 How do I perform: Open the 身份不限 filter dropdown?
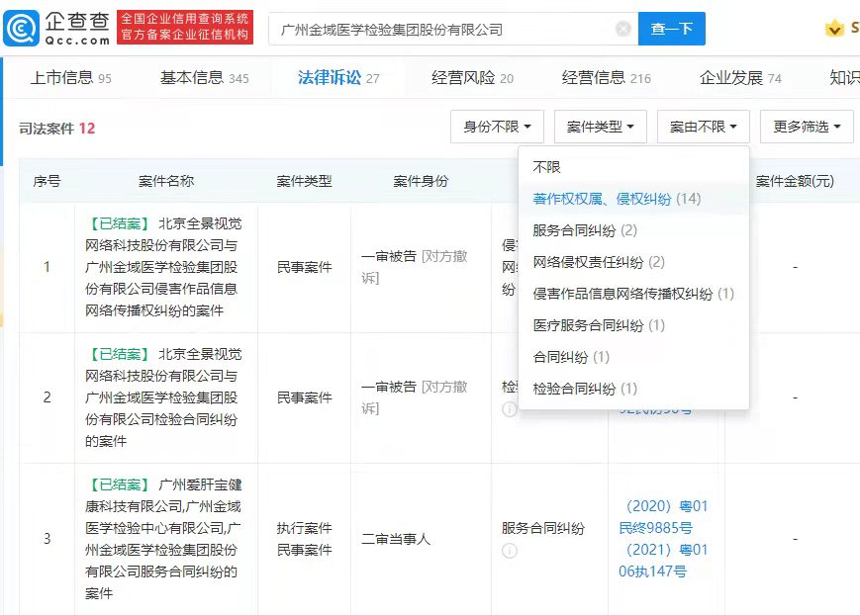tap(497, 127)
